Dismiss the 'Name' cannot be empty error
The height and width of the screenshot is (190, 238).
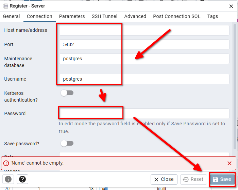coord(230,163)
